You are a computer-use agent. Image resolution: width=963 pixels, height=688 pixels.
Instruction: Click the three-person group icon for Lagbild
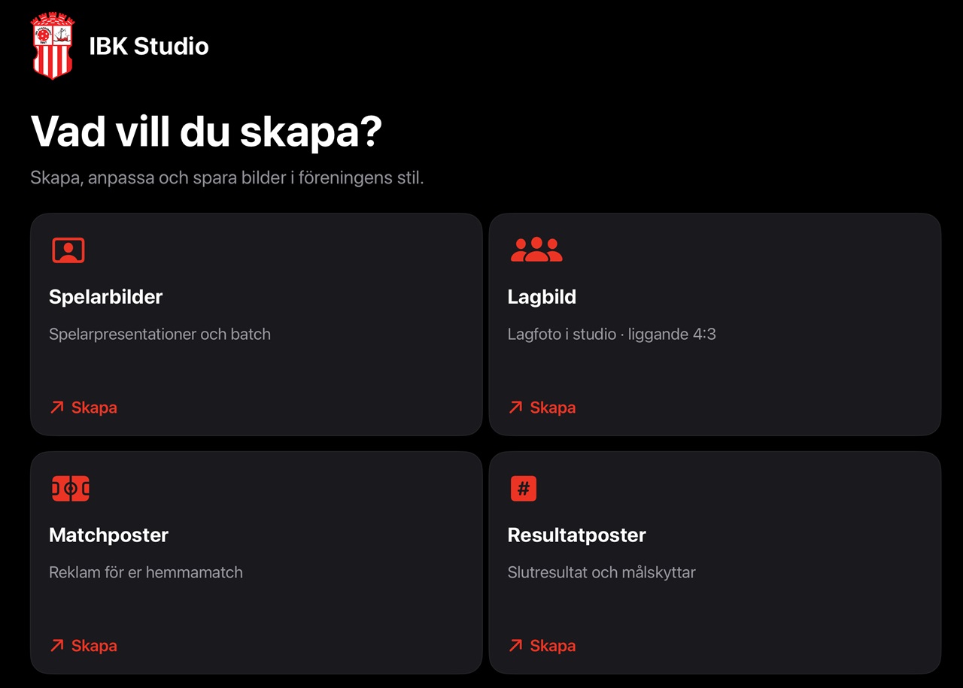536,250
